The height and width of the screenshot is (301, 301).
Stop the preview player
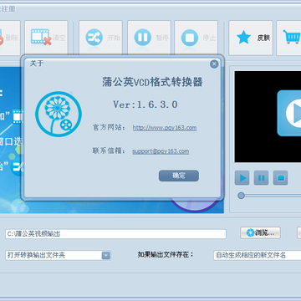pyautogui.click(x=280, y=178)
